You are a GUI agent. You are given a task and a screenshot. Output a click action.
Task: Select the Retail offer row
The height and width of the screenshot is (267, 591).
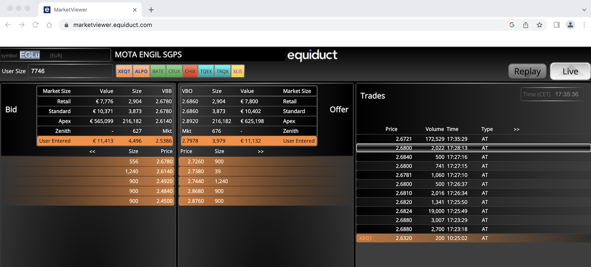[x=248, y=101]
